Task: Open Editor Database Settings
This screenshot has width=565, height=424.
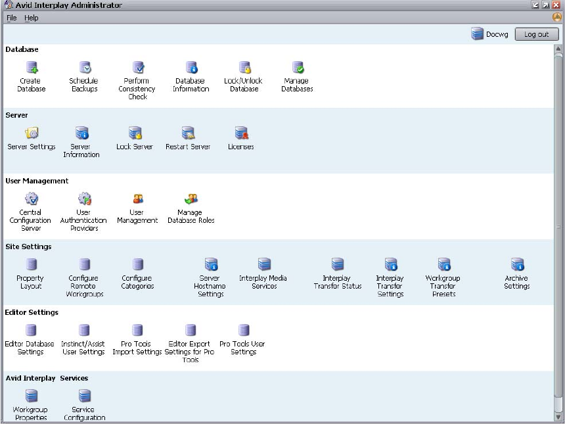Action: [30, 340]
